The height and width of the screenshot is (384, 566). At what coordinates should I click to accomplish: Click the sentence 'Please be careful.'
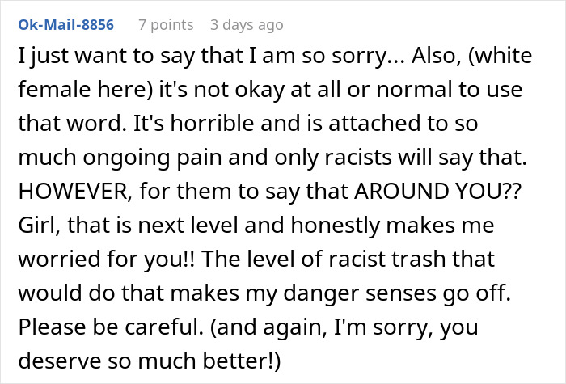pyautogui.click(x=111, y=327)
